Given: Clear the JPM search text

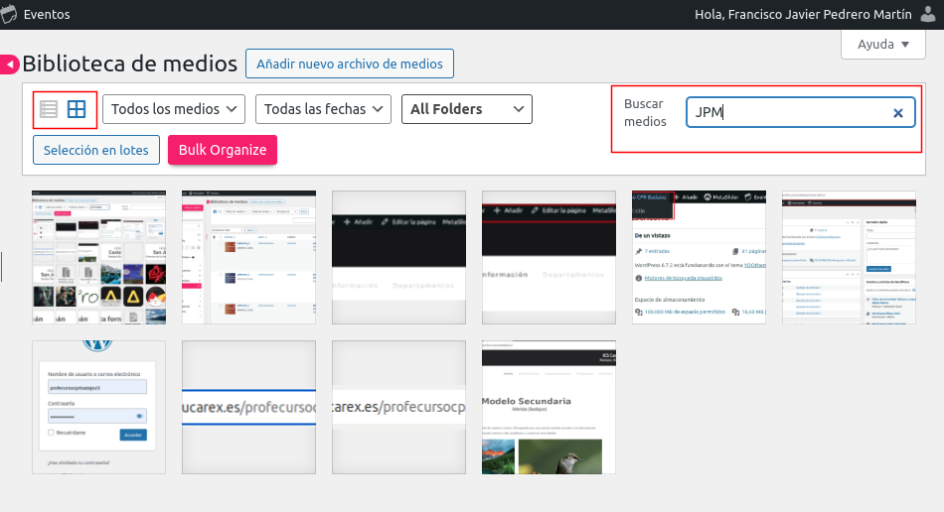Looking at the screenshot, I should (x=897, y=113).
